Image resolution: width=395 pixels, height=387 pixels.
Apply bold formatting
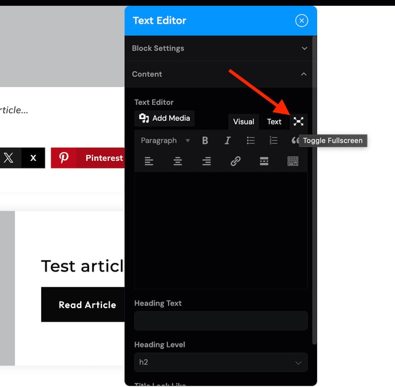(x=205, y=140)
